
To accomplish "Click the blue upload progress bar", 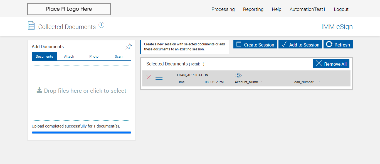I will coord(82,133).
